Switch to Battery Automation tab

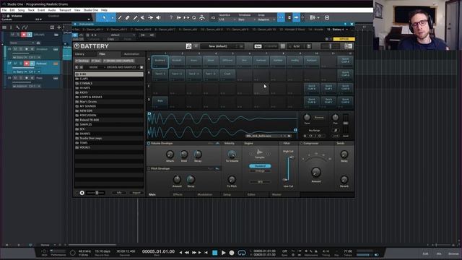[x=131, y=54]
